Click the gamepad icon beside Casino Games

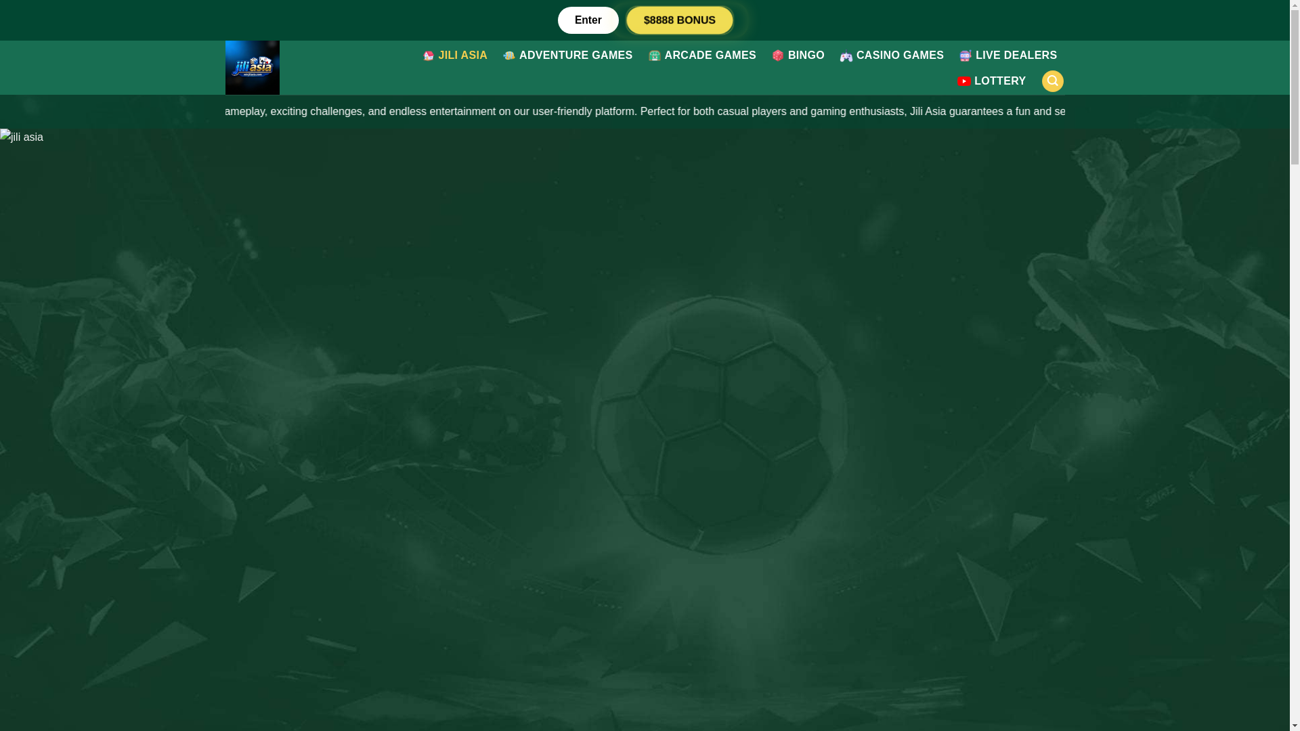[x=846, y=56]
